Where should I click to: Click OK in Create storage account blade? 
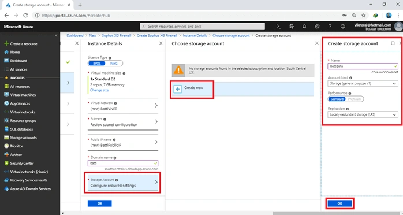339,203
